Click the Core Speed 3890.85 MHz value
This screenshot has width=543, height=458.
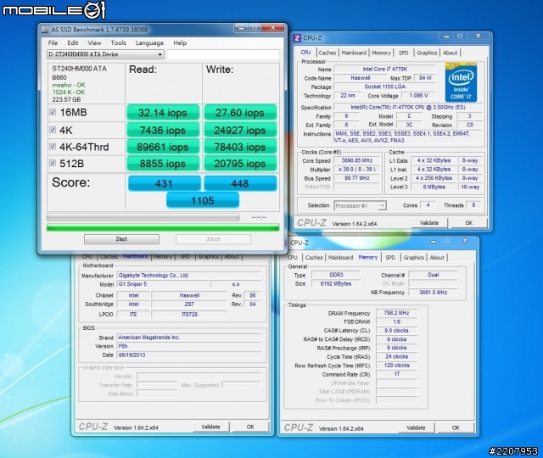(356, 160)
